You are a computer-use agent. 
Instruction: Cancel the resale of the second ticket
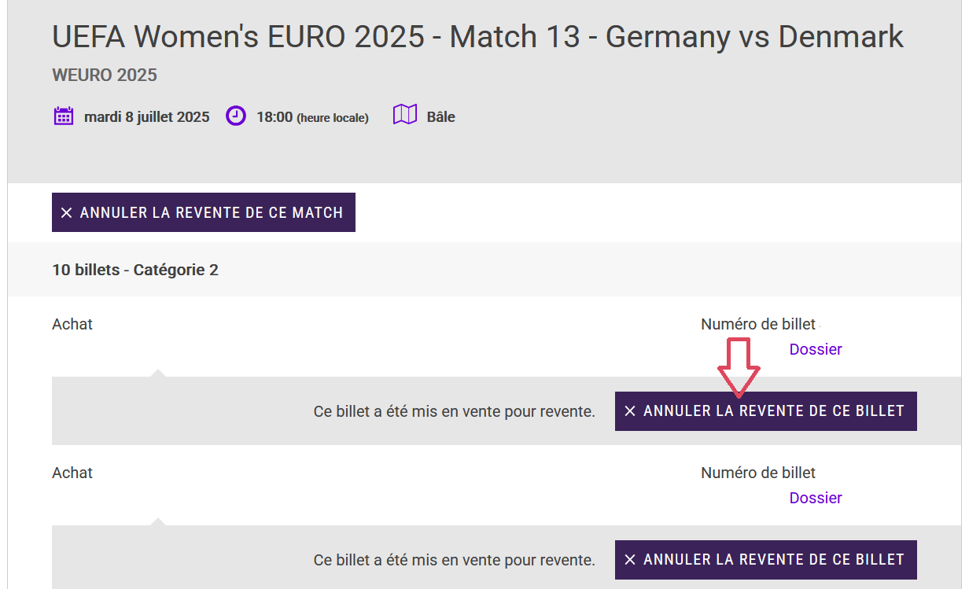[766, 560]
